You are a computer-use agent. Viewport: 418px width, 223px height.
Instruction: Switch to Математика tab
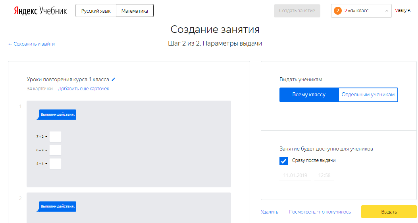click(135, 11)
